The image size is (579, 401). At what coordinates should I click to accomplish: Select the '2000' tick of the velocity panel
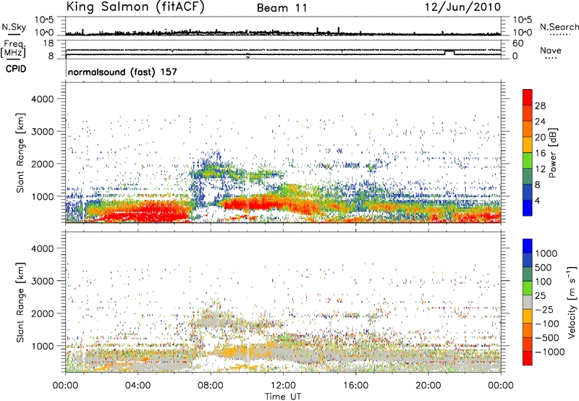[x=42, y=313]
